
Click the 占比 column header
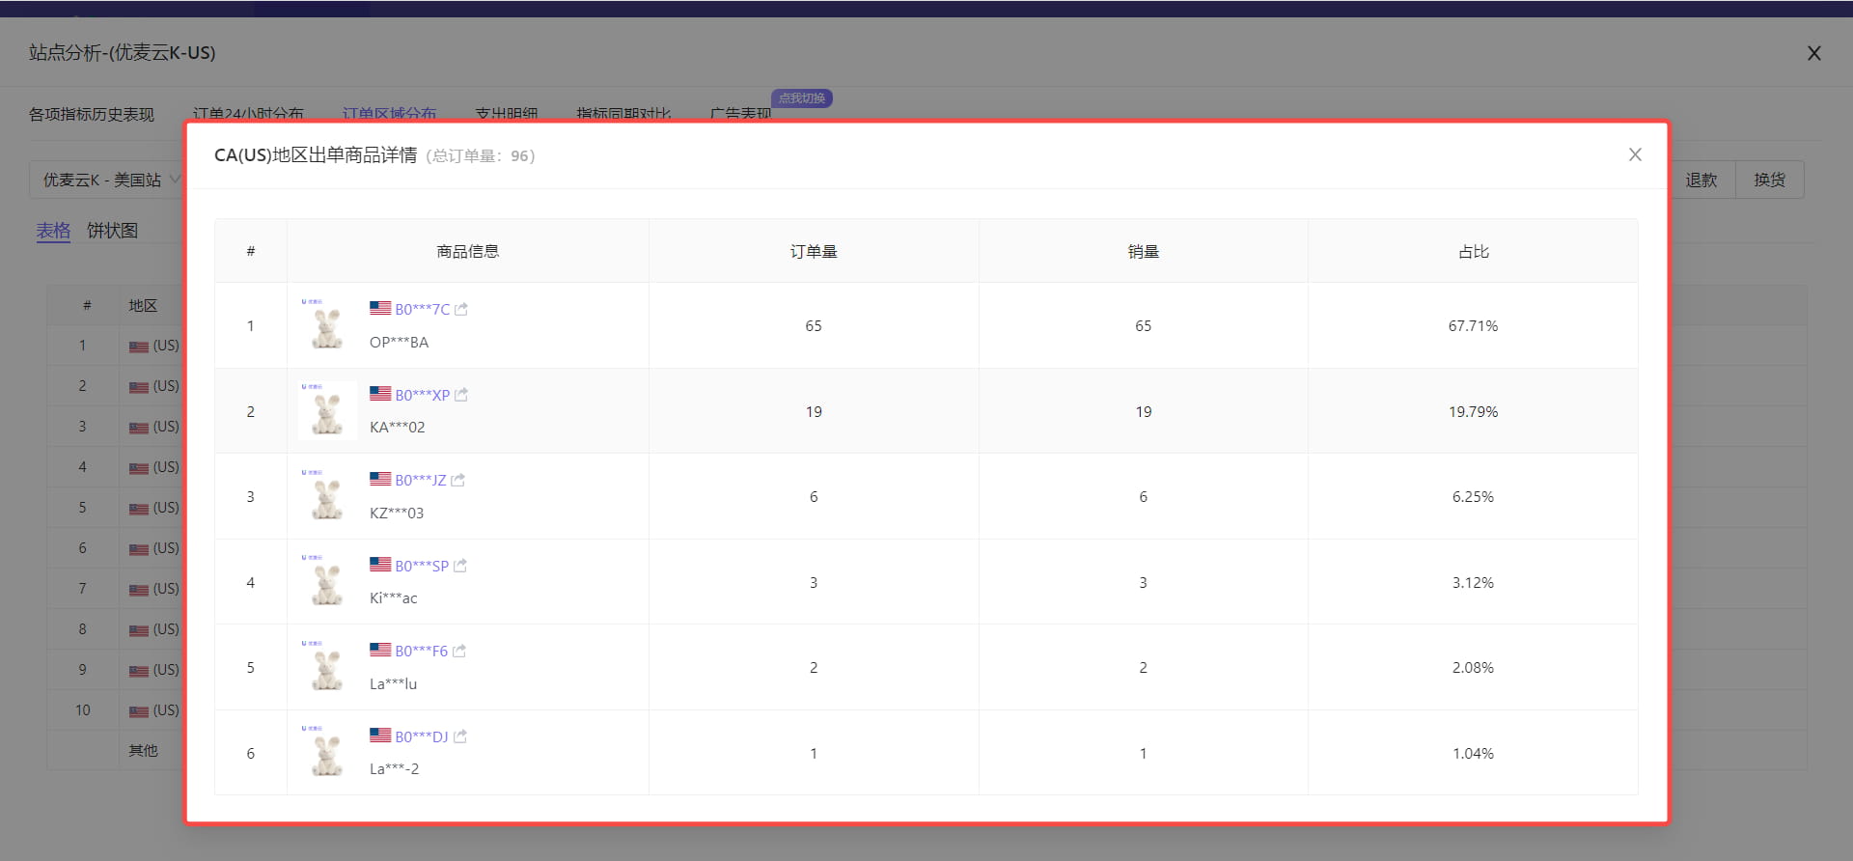tap(1474, 251)
